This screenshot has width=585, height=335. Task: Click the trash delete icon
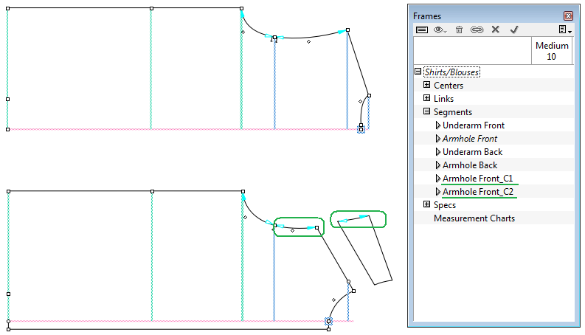(459, 30)
